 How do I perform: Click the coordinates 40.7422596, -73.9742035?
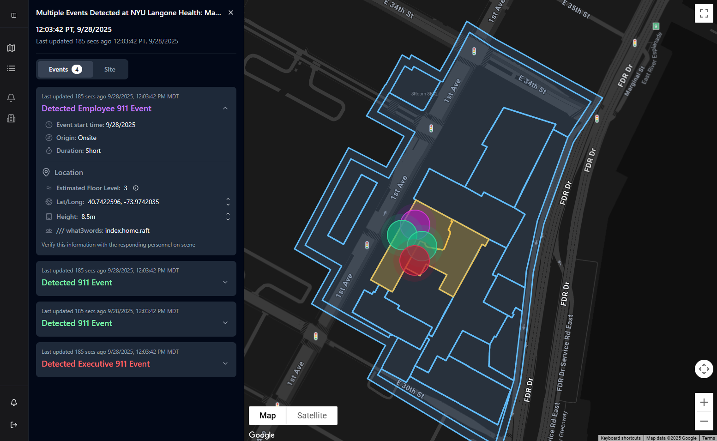pyautogui.click(x=123, y=202)
